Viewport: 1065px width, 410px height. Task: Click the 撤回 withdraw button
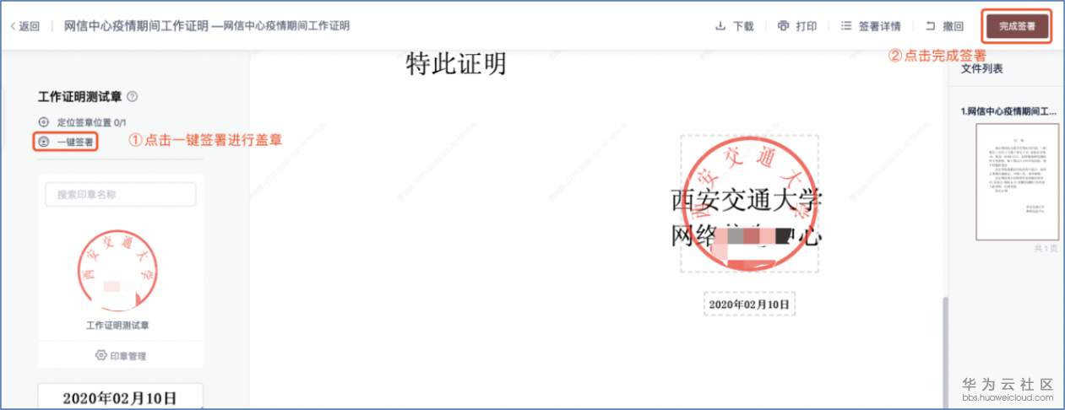click(944, 26)
